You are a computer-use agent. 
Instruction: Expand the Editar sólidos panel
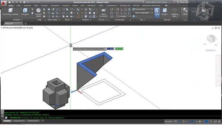(54, 20)
